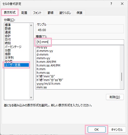Choose the h:mm:ss format
The height and width of the screenshot is (135, 128).
point(78,73)
